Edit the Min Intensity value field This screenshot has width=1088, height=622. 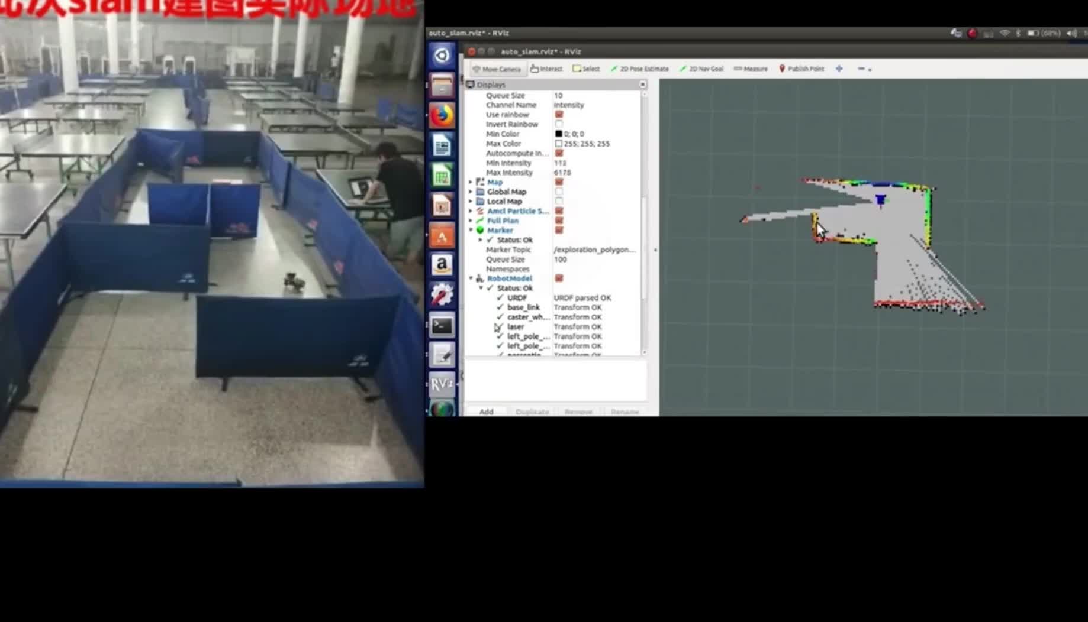coord(597,163)
